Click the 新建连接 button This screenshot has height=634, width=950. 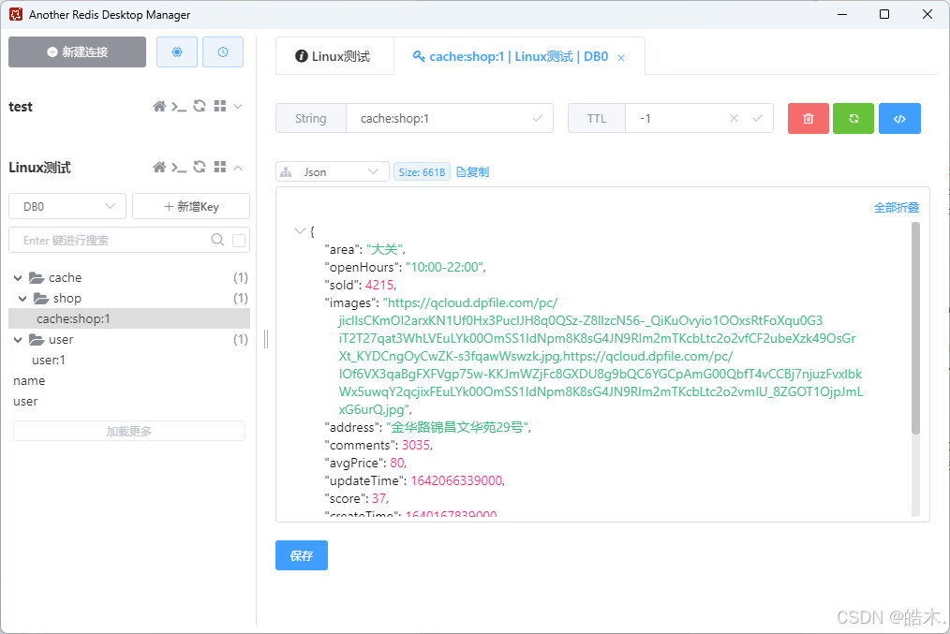[78, 52]
